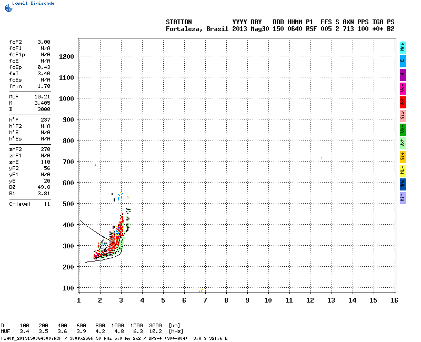
Task: Select the 10 MHz frequency axis label
Action: pyautogui.click(x=268, y=300)
